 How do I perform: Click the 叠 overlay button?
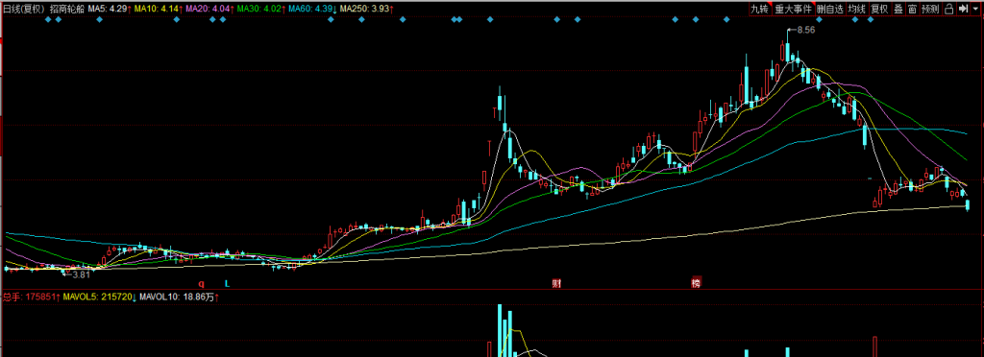pos(898,9)
